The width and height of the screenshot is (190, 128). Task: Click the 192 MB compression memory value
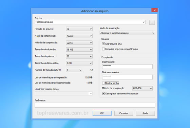(89, 77)
